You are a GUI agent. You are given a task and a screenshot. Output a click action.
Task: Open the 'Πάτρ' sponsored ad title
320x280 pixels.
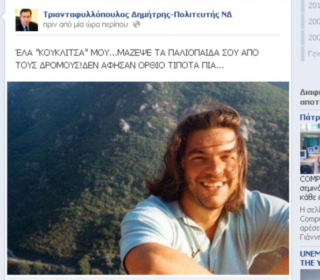tap(310, 118)
